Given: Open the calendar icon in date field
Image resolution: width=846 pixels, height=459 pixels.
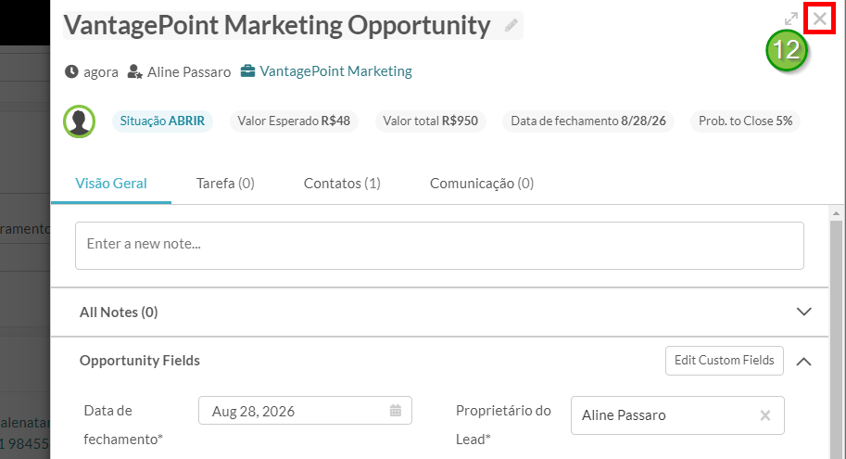Looking at the screenshot, I should point(396,411).
